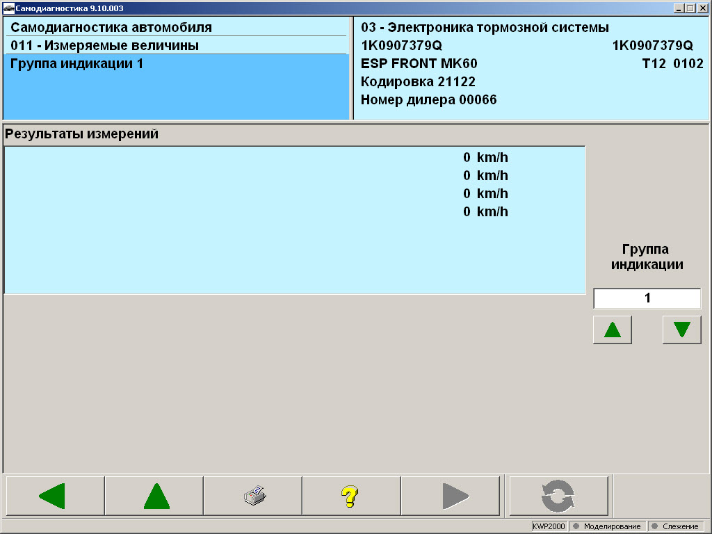Click the 'Слежение' status indicator
The height and width of the screenshot is (534, 712).
click(674, 526)
